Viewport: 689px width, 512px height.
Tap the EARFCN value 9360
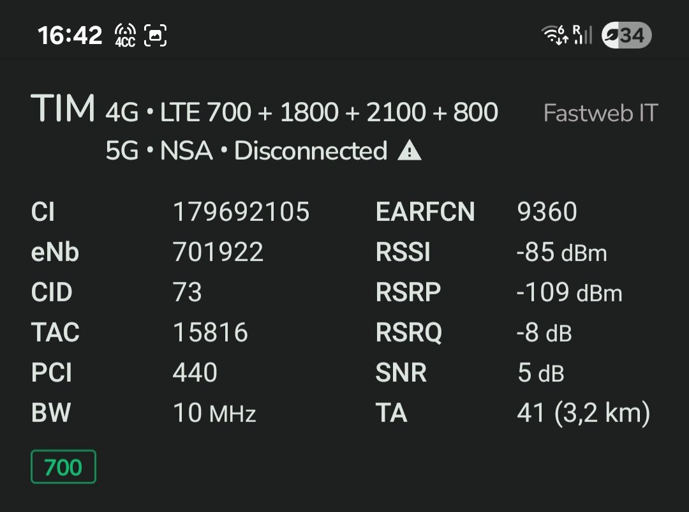547,212
